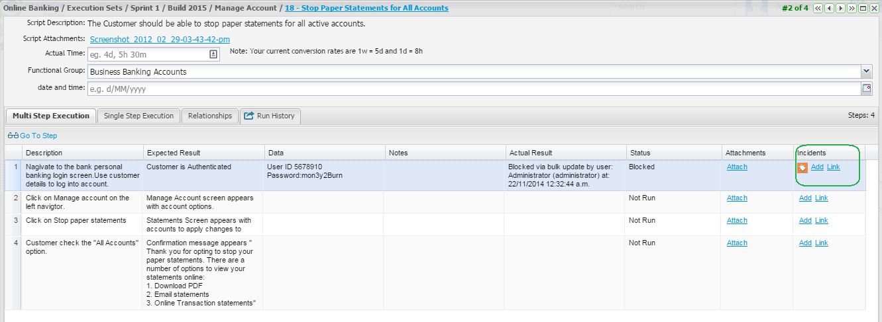Click the Actual Time input field
The width and height of the screenshot is (882, 322).
click(147, 54)
